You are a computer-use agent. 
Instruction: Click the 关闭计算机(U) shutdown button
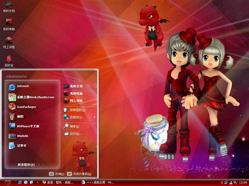(79, 174)
